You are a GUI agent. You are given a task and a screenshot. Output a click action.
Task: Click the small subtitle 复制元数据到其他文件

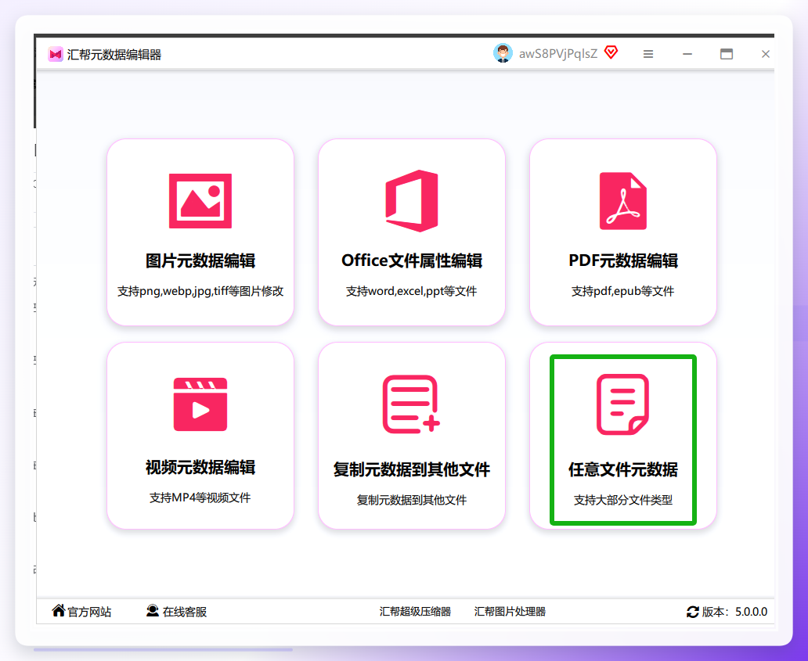pos(412,500)
